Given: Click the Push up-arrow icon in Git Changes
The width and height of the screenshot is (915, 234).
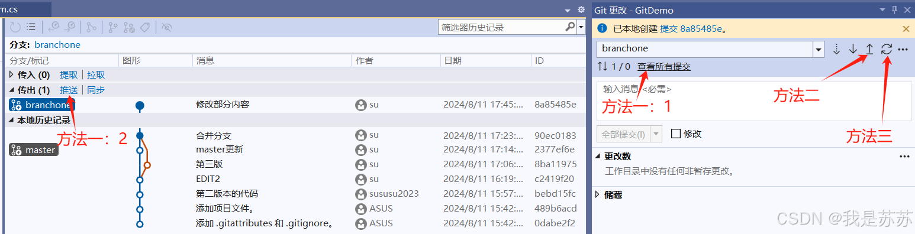Looking at the screenshot, I should pyautogui.click(x=869, y=50).
